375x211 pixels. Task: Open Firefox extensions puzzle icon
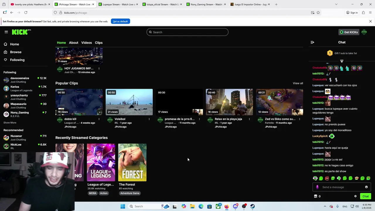coord(363,13)
